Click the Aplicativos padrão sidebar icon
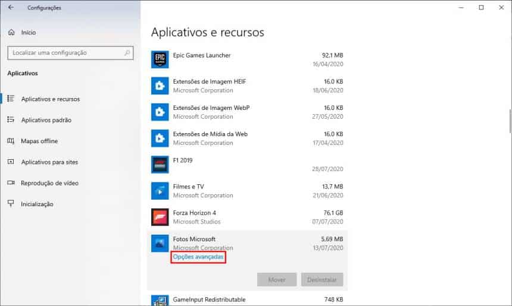The width and height of the screenshot is (512, 306). [11, 119]
